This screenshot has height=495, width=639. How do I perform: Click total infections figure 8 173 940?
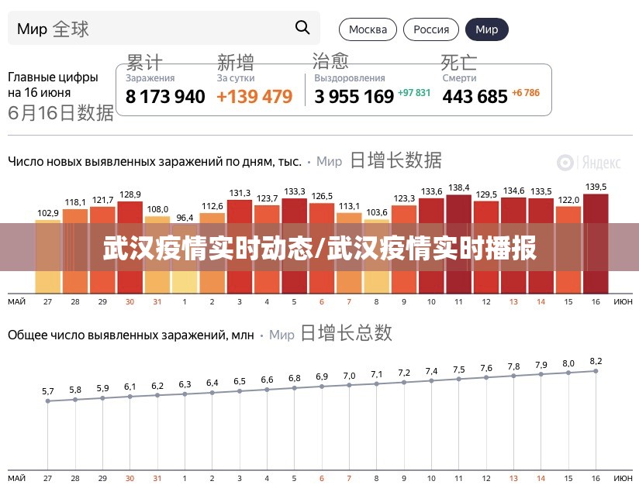click(165, 97)
